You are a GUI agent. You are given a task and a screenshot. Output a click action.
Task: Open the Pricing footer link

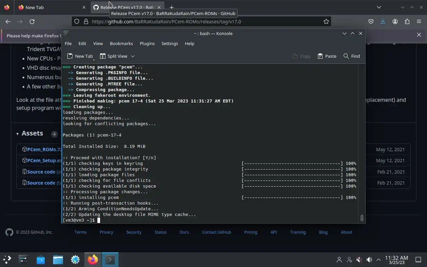pos(251,232)
